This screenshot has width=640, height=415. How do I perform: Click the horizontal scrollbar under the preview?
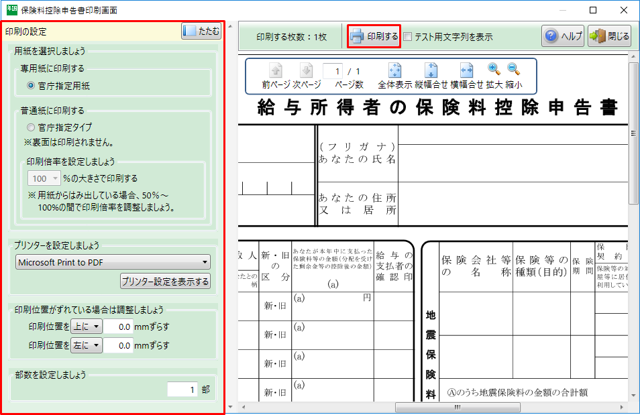pos(429,407)
